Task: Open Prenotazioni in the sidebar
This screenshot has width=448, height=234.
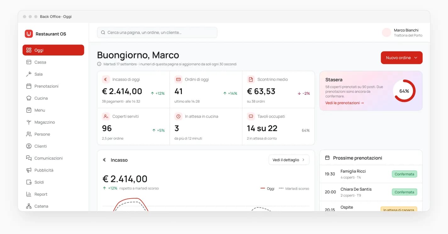Action: [x=53, y=86]
